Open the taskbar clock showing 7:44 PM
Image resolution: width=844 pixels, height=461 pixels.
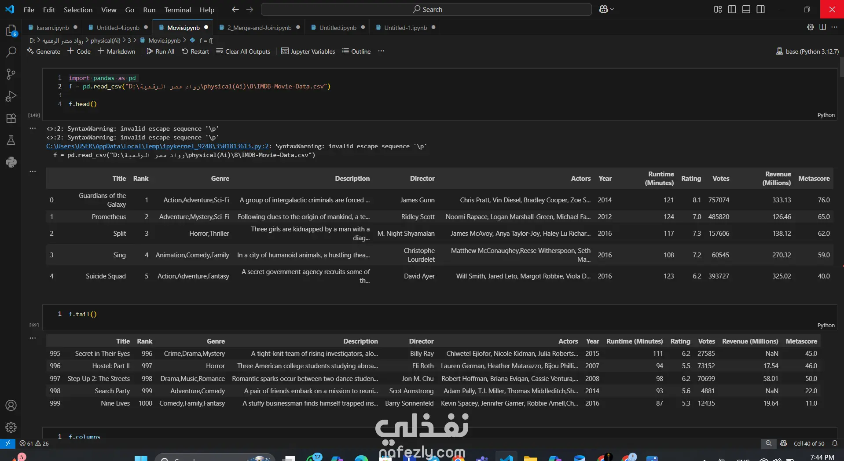coord(822,457)
